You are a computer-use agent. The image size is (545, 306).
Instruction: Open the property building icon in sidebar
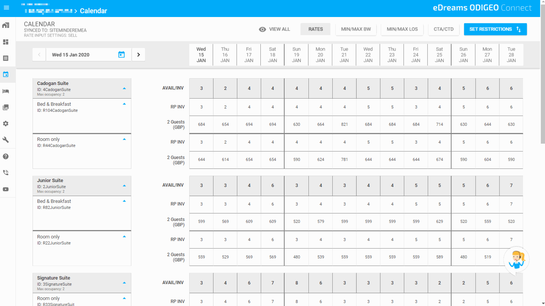pos(6,26)
